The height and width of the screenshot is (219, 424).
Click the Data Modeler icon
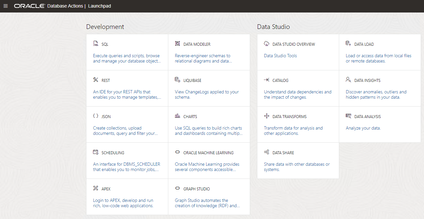[x=177, y=44]
